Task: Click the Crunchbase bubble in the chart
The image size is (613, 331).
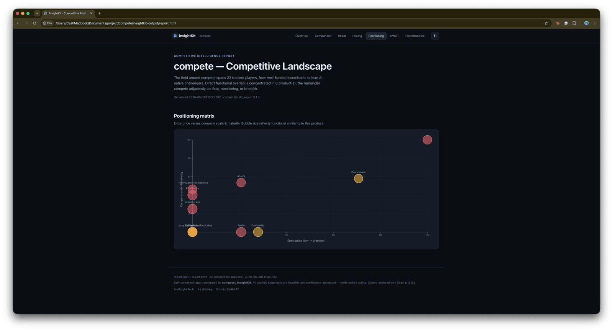Action: tap(359, 179)
